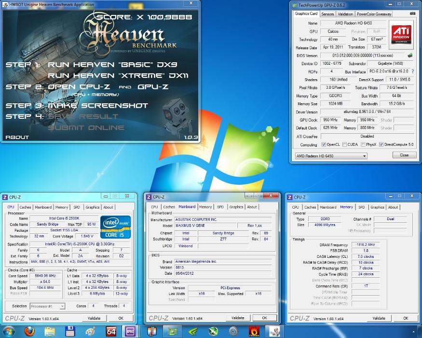Image resolution: width=422 pixels, height=338 pixels.
Task: Click OPEN CPU-Z in Heaven window
Action: tap(79, 87)
